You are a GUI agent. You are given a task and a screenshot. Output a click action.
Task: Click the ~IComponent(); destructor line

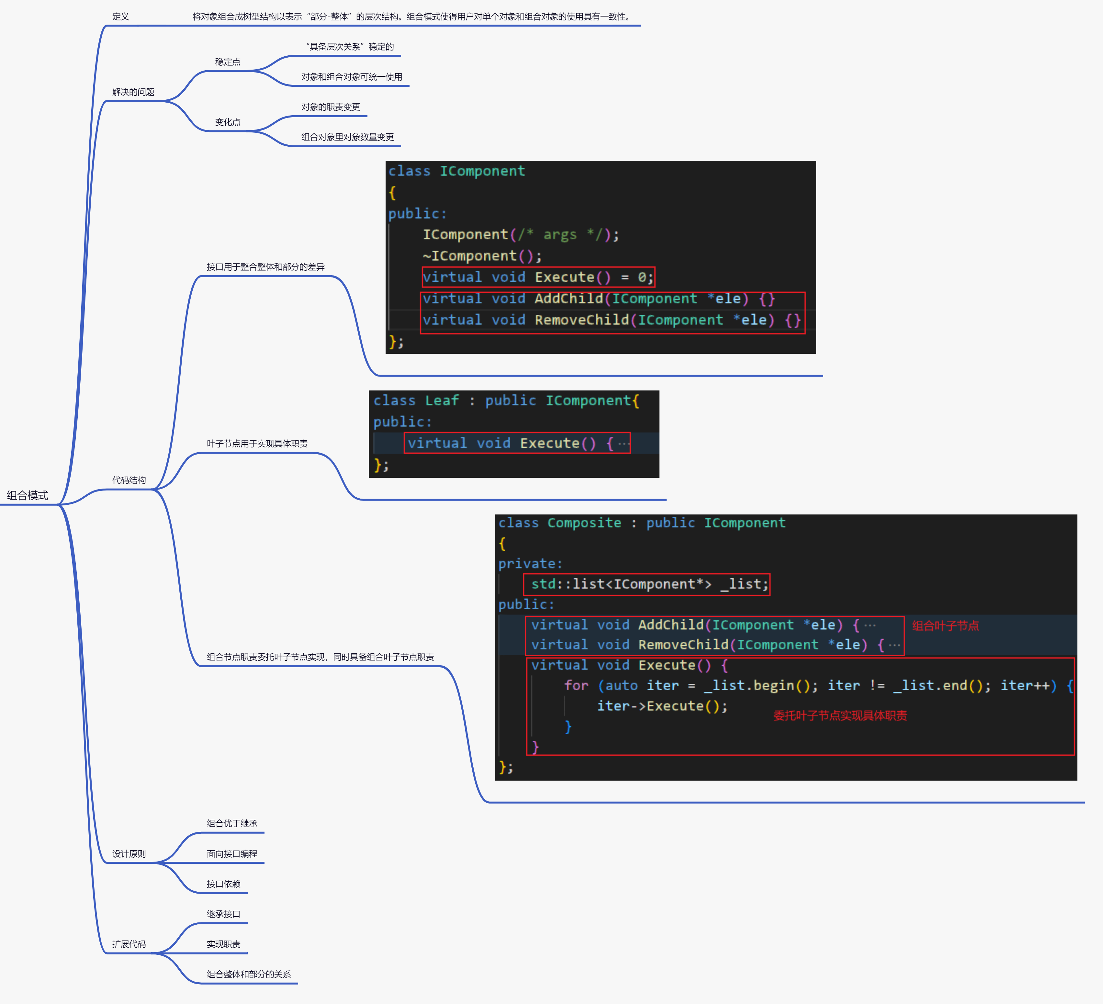482,256
